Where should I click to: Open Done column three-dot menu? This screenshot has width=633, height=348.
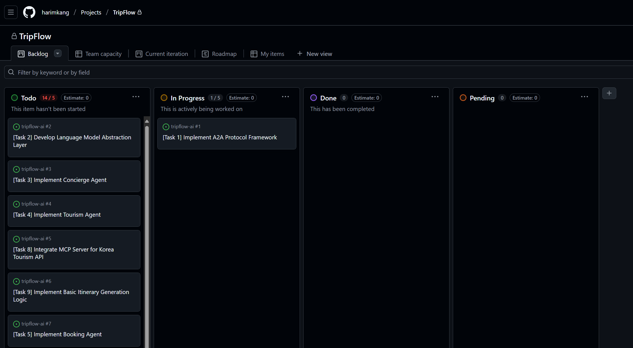click(435, 97)
